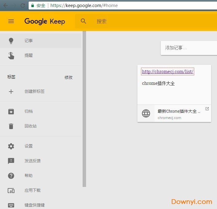Open link preview in new tab icon
The height and width of the screenshot is (209, 217).
point(207,109)
